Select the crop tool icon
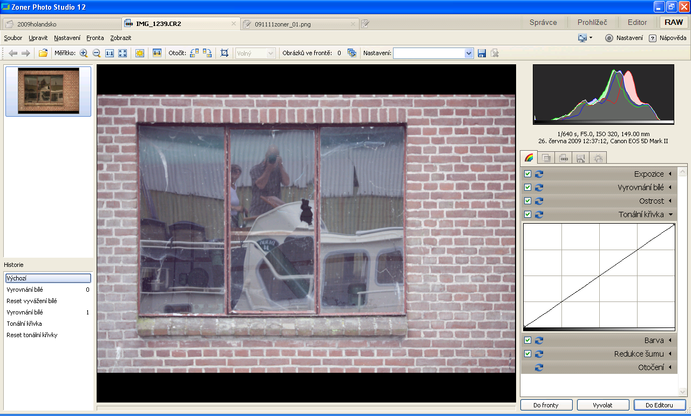This screenshot has height=416, width=691. pos(225,53)
